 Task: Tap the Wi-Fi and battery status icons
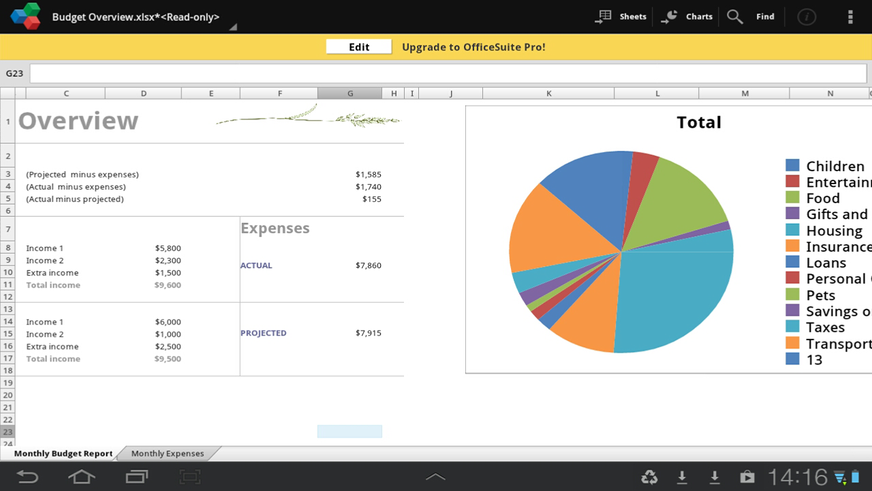848,477
